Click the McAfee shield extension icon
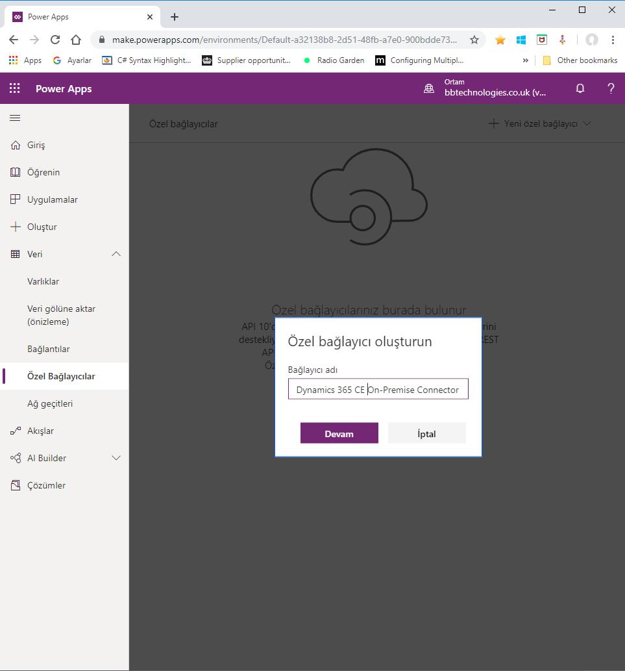Viewport: 625px width, 671px height. (542, 40)
